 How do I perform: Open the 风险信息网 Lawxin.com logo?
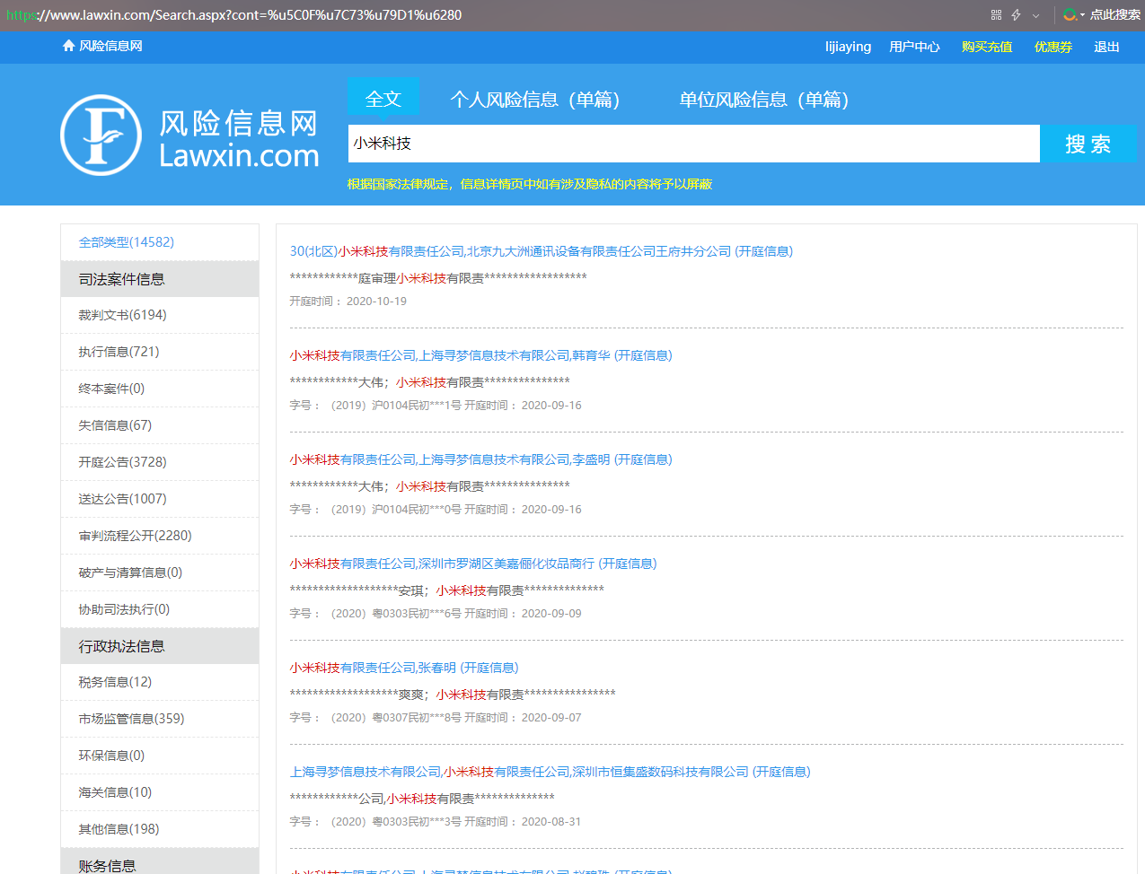(189, 135)
